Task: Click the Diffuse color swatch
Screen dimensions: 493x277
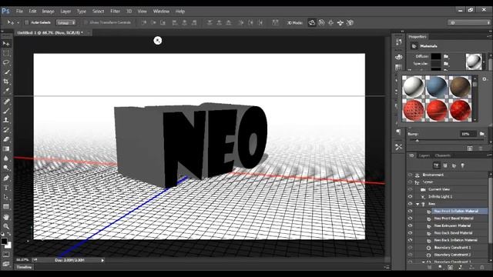Action: [x=436, y=56]
